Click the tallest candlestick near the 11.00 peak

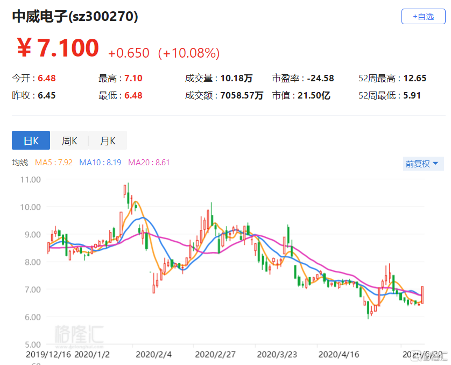point(128,195)
